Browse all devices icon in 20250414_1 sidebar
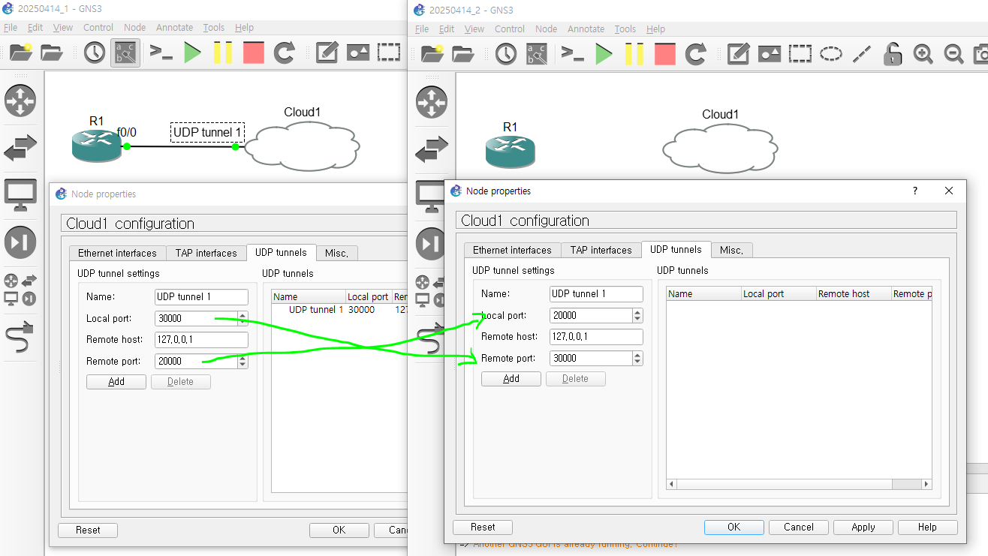This screenshot has height=556, width=988. coord(20,290)
